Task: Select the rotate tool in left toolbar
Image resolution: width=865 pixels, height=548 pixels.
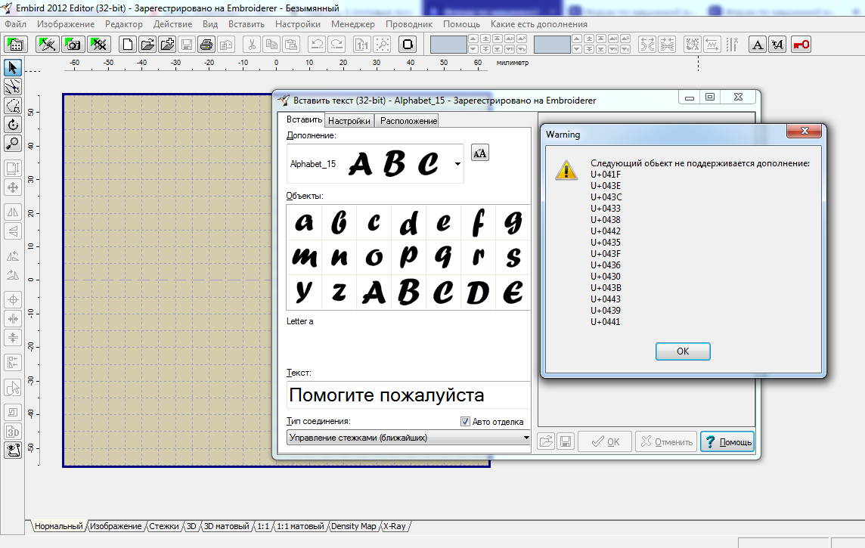Action: (x=12, y=125)
